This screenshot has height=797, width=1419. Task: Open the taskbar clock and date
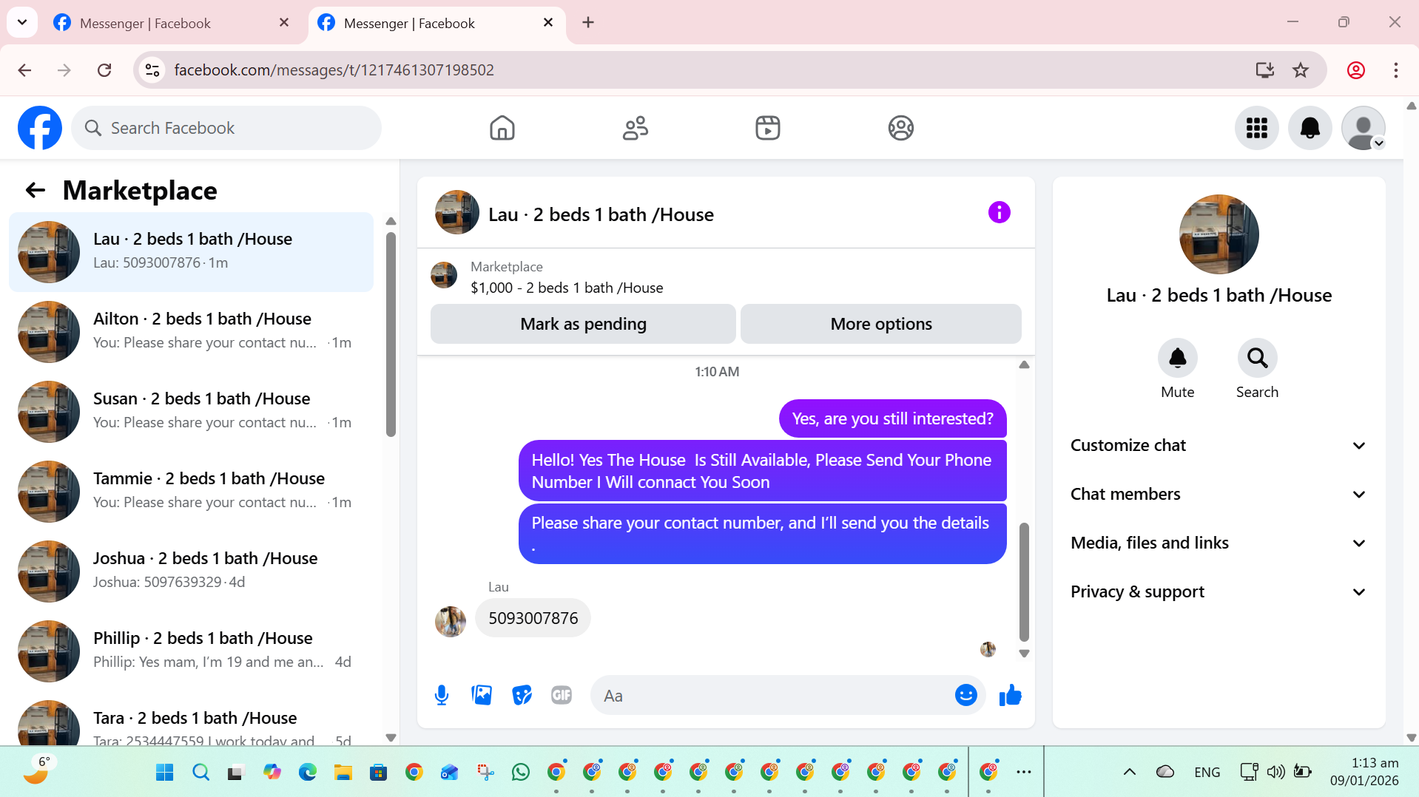click(x=1364, y=772)
